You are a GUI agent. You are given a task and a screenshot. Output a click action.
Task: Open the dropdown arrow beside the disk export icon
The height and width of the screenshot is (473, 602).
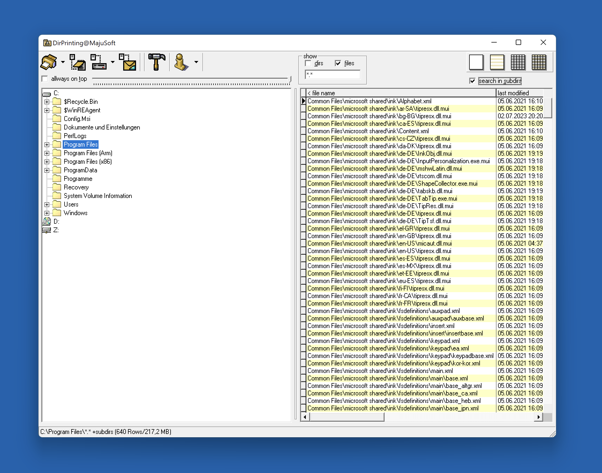(x=112, y=62)
